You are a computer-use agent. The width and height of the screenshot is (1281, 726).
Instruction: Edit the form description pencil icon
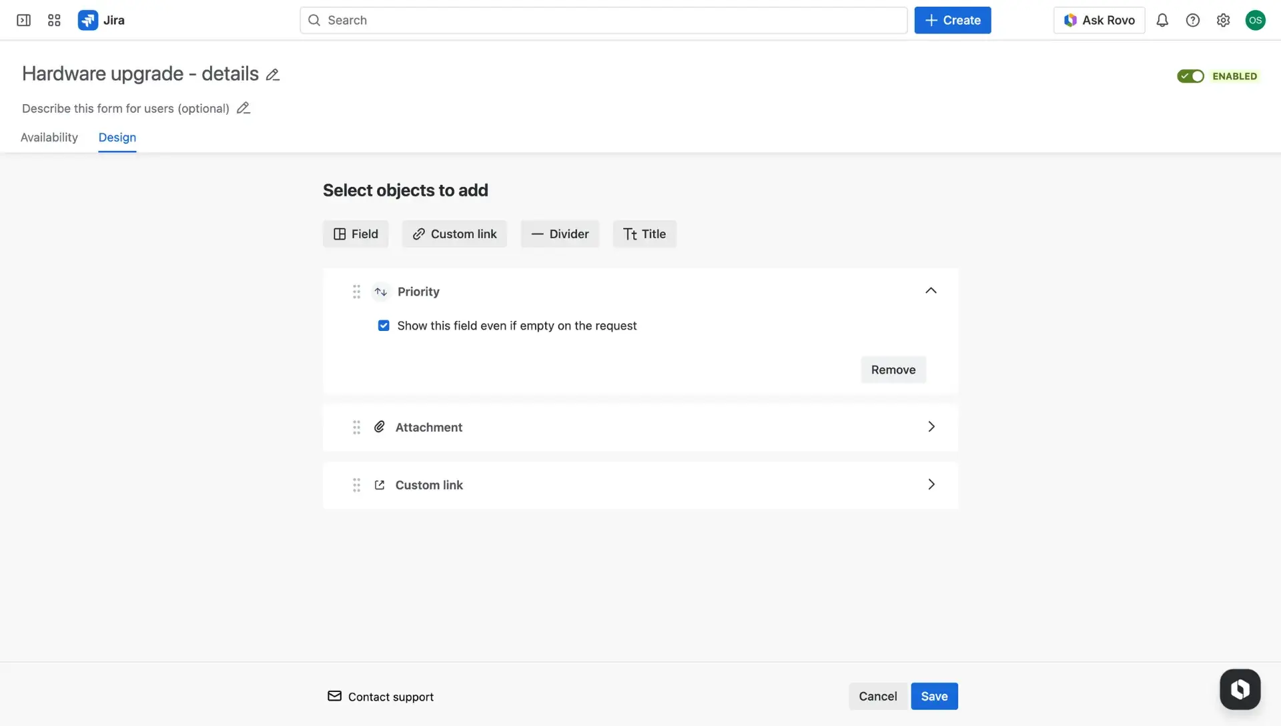[243, 107]
